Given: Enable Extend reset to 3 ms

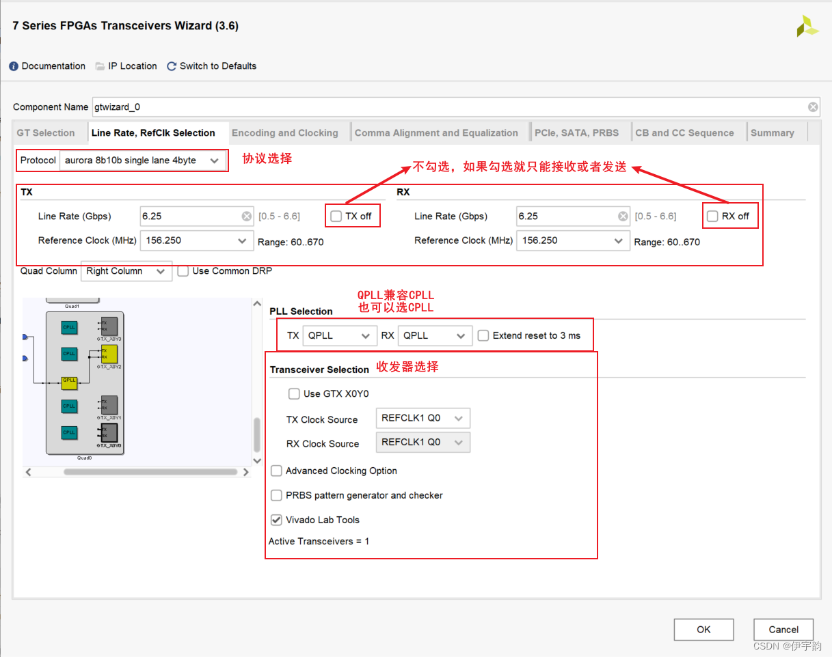Looking at the screenshot, I should (483, 335).
